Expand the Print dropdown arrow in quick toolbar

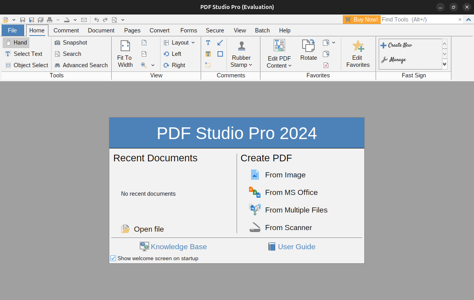pos(58,20)
